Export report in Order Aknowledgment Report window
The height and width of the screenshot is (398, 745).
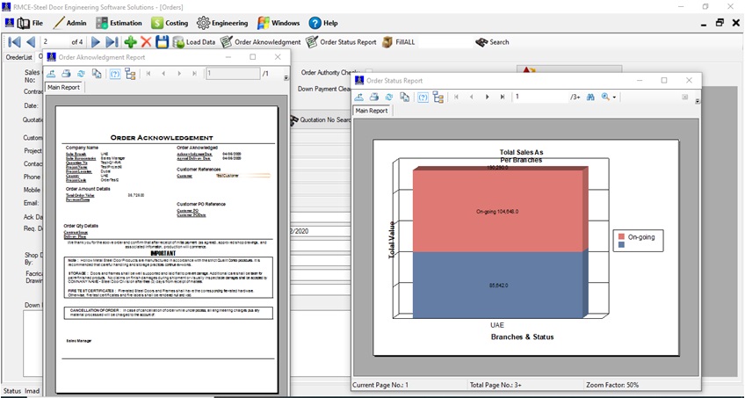point(51,74)
